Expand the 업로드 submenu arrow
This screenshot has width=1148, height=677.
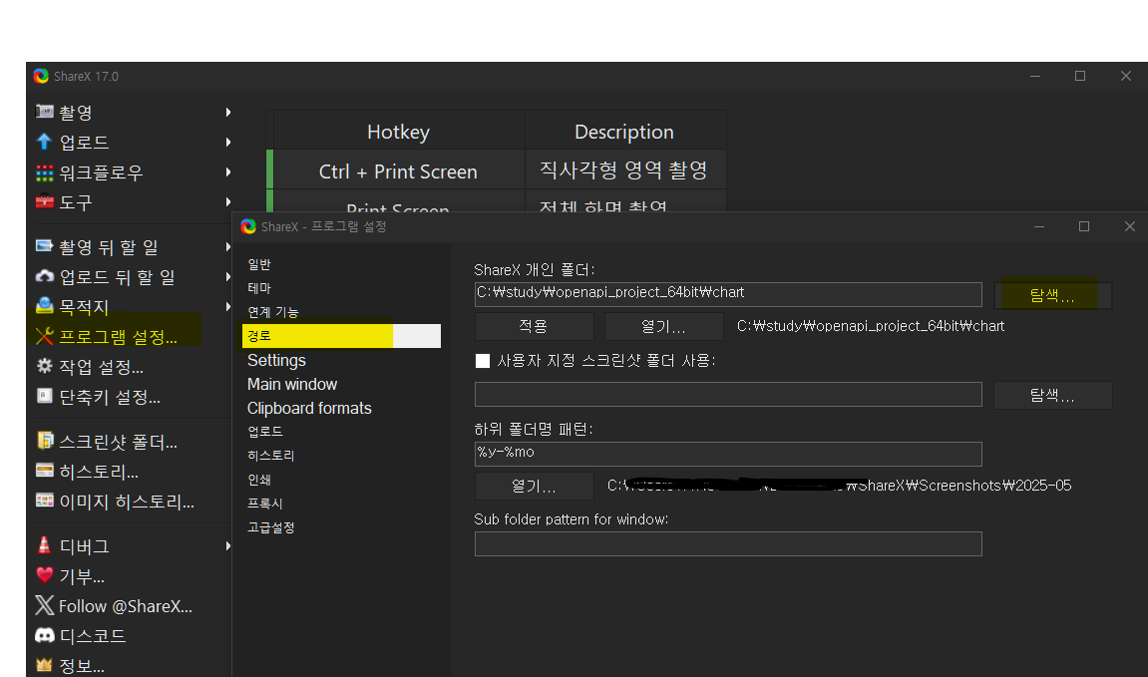coord(228,142)
